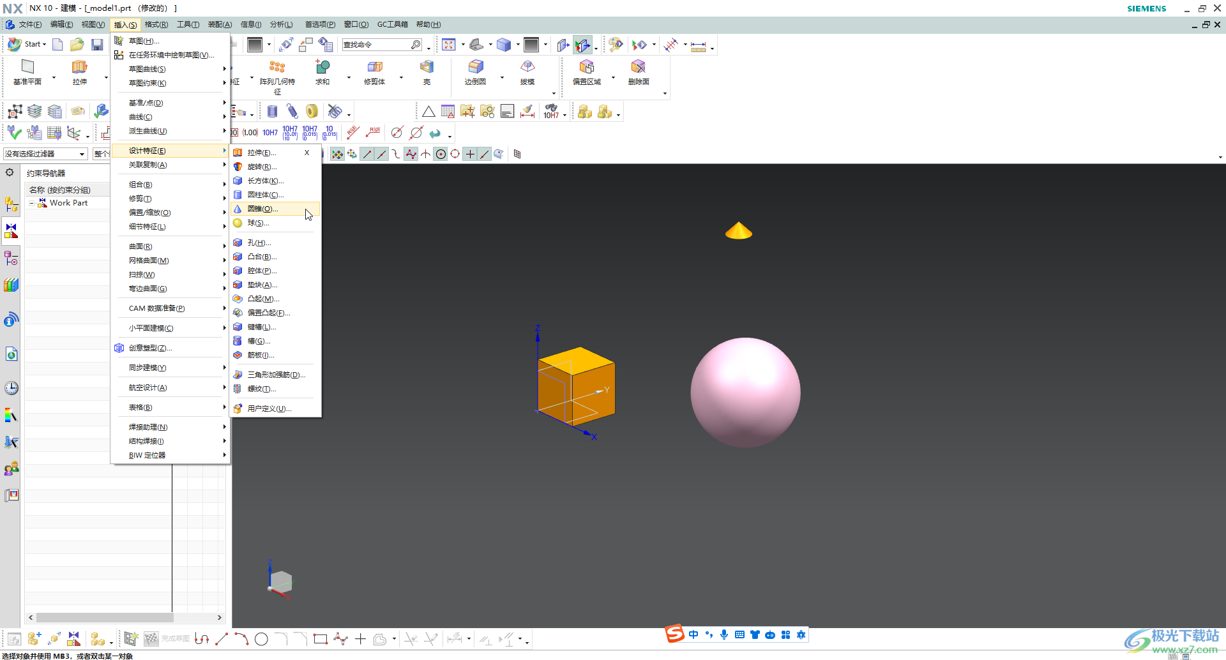Toggle snap Arc Center option
The image size is (1226, 660).
coord(441,154)
